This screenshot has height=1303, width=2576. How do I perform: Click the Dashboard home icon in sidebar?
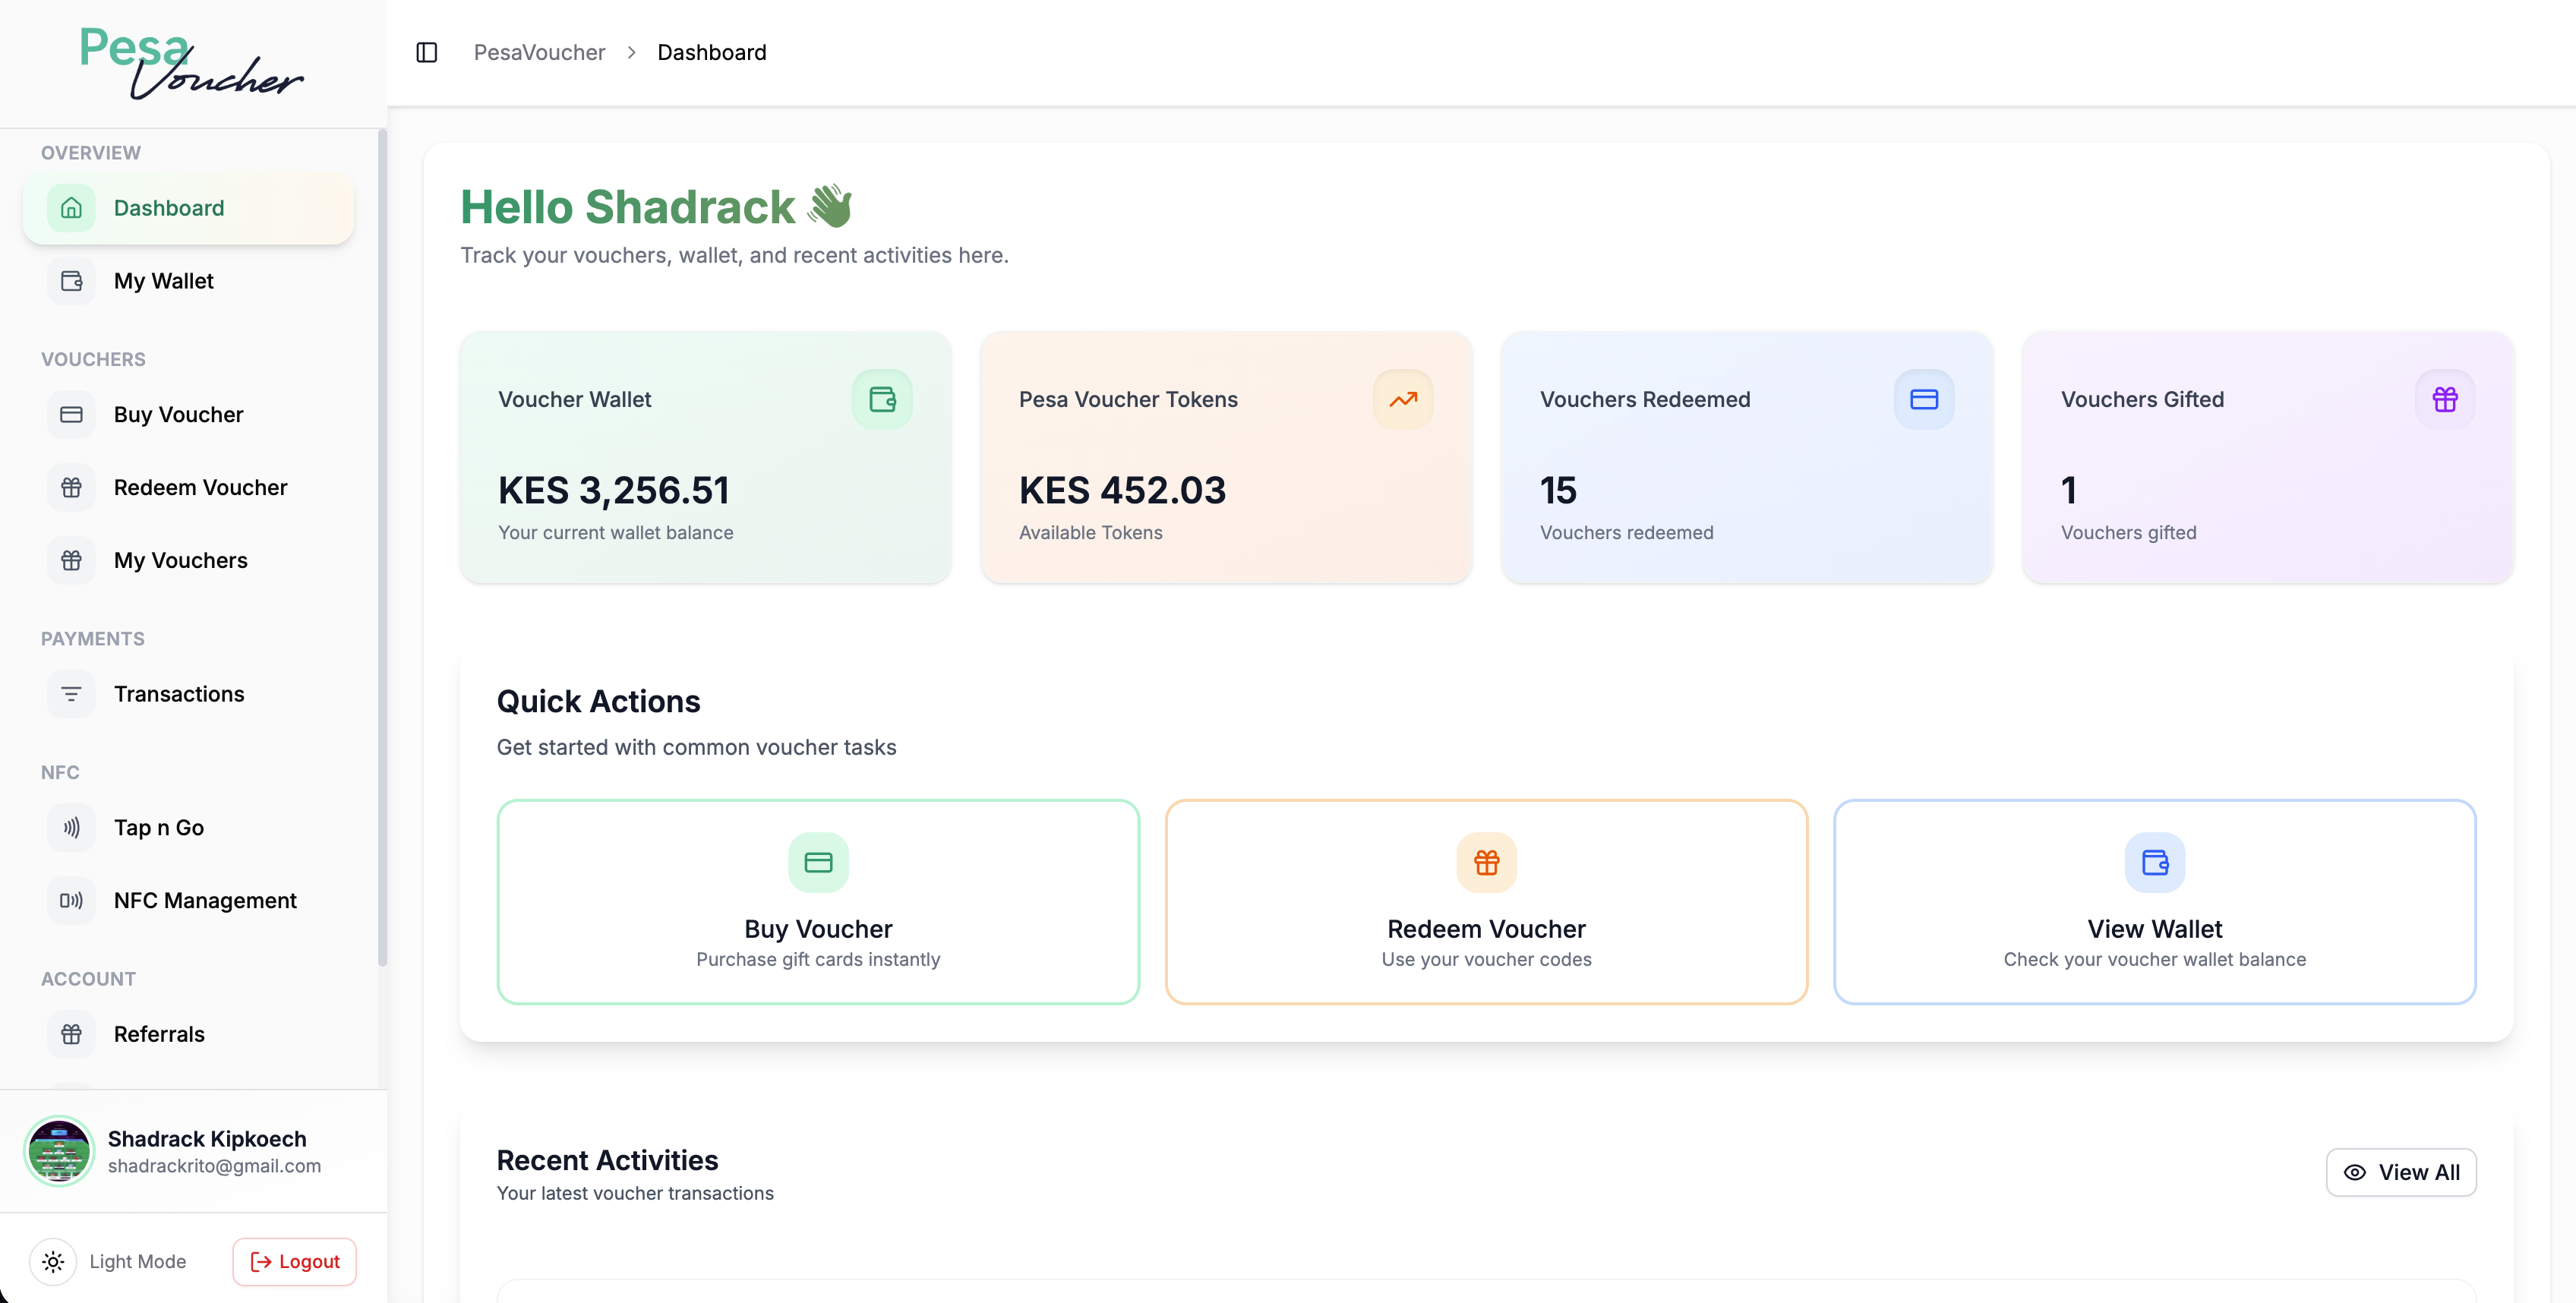pyautogui.click(x=71, y=208)
